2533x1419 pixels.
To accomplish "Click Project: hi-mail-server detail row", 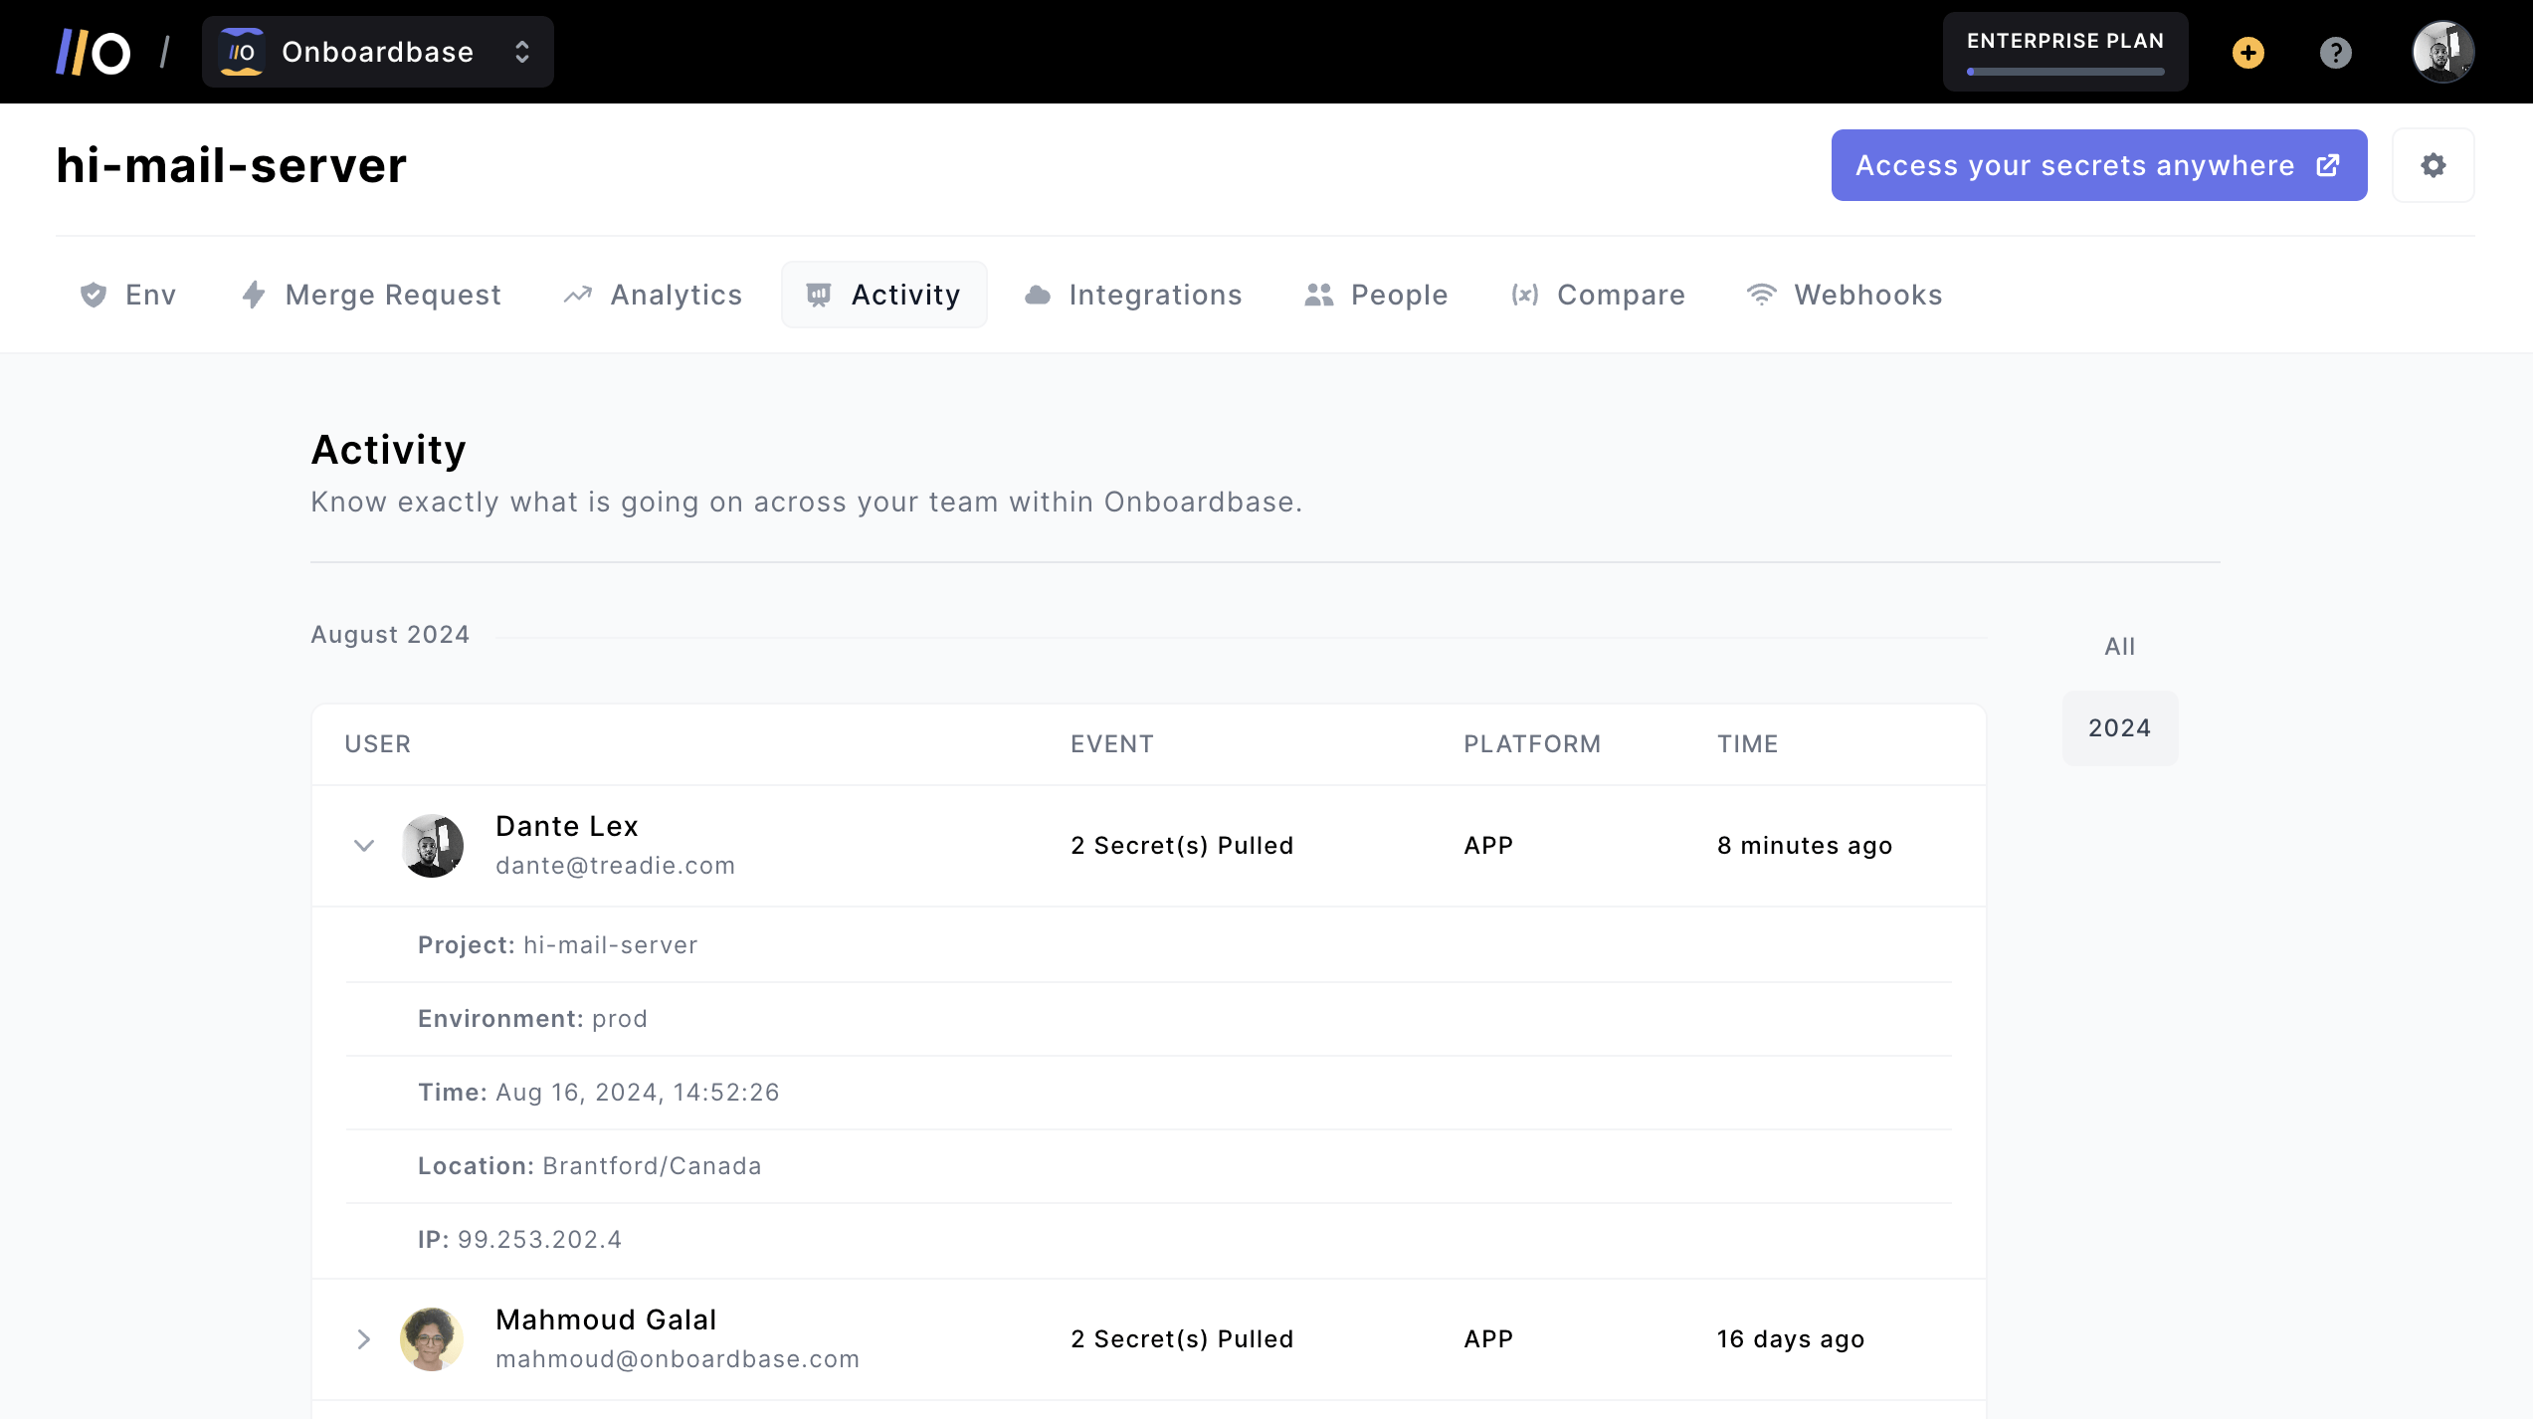I will pos(558,945).
